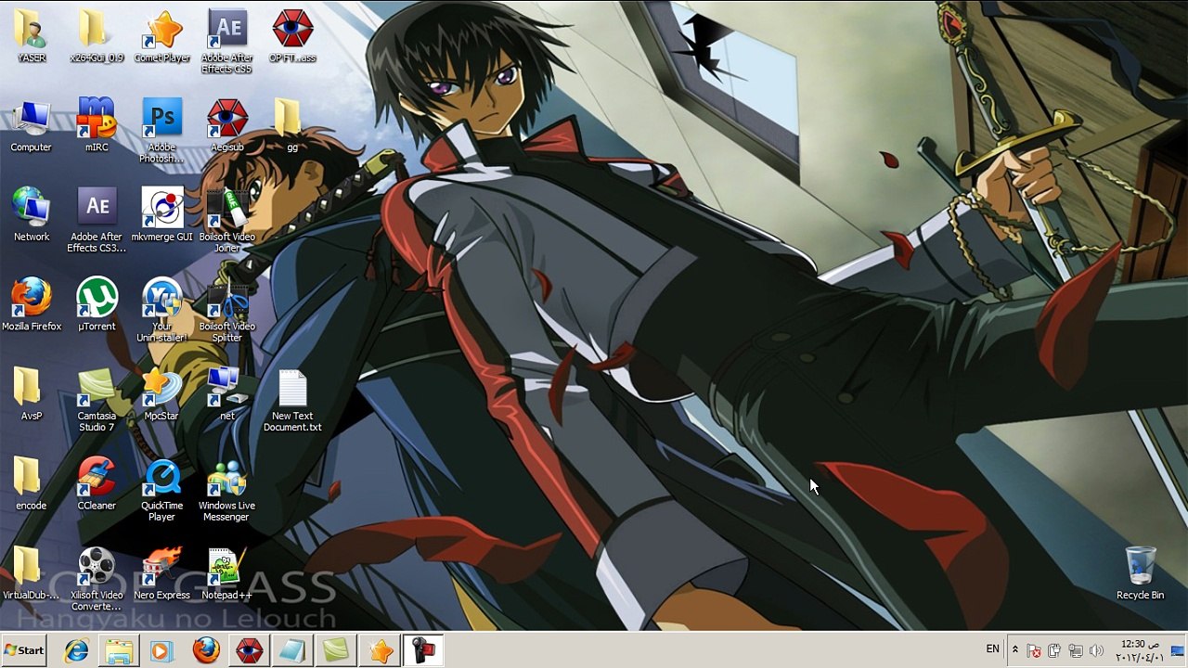Open Windows Explorer from the taskbar
1188x668 pixels.
coord(119,650)
